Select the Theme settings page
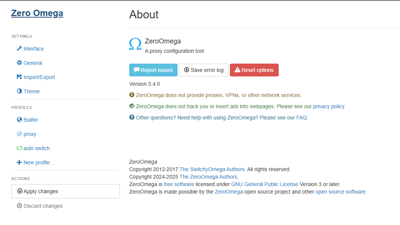The width and height of the screenshot is (400, 225). [x=31, y=91]
